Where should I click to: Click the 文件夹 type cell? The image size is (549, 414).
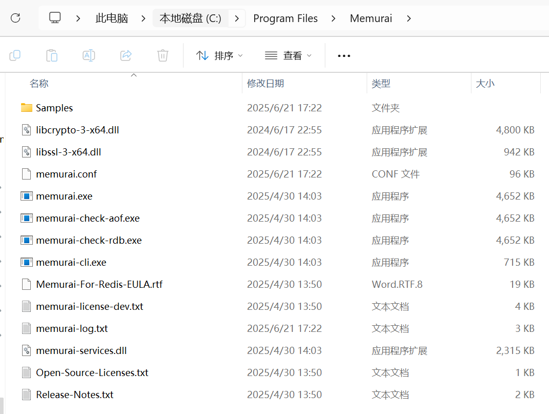tap(386, 108)
